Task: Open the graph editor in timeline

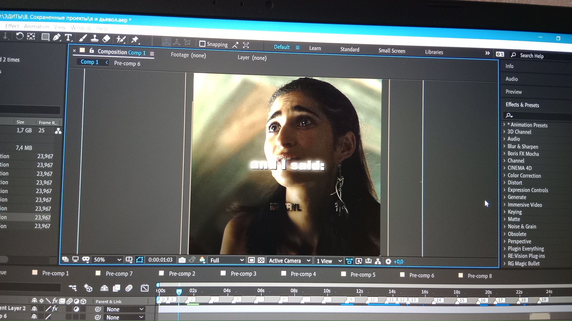Action: click(145, 288)
